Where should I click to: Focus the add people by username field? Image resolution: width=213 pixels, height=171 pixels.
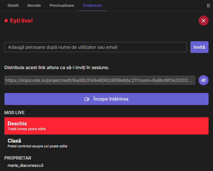96,47
